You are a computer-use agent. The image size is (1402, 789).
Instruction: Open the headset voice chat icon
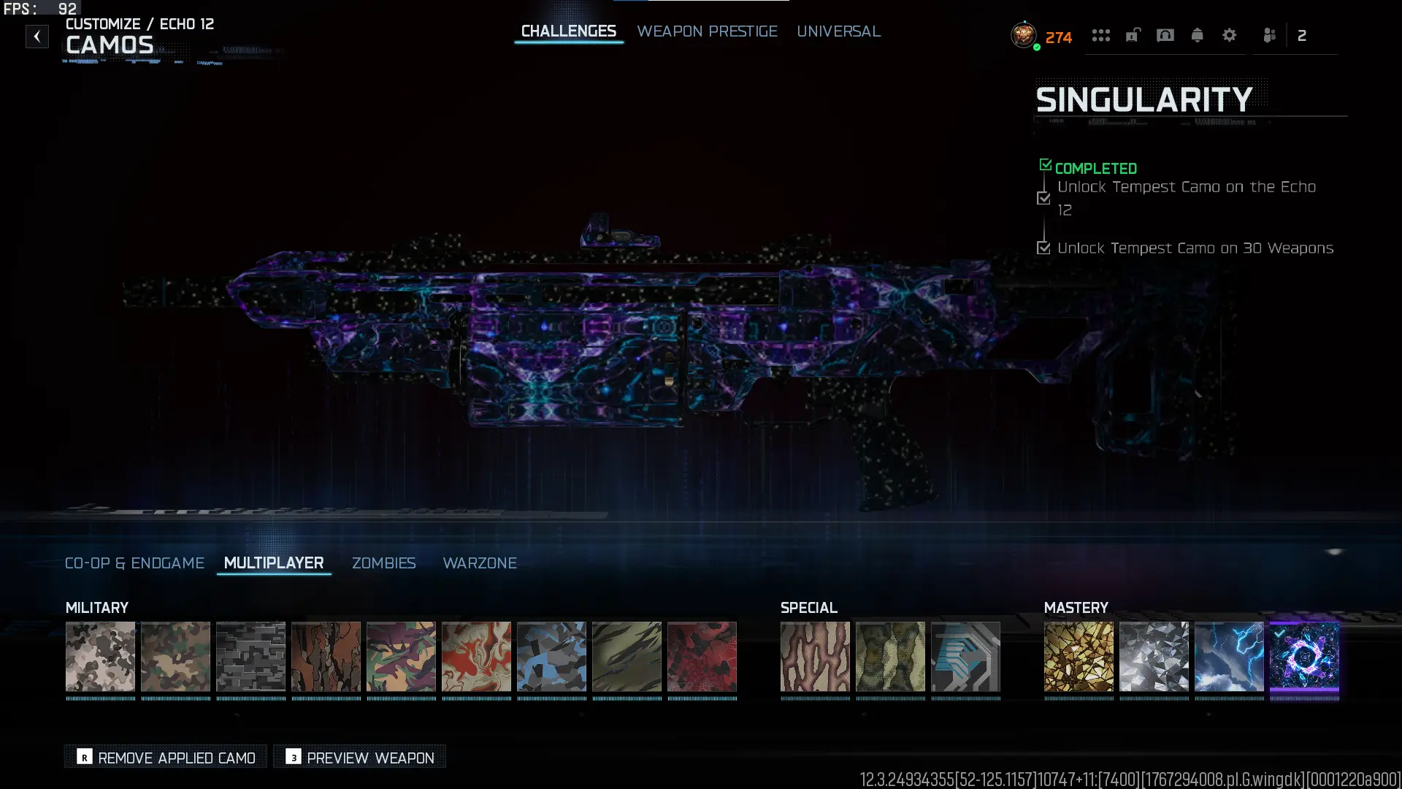point(1165,35)
